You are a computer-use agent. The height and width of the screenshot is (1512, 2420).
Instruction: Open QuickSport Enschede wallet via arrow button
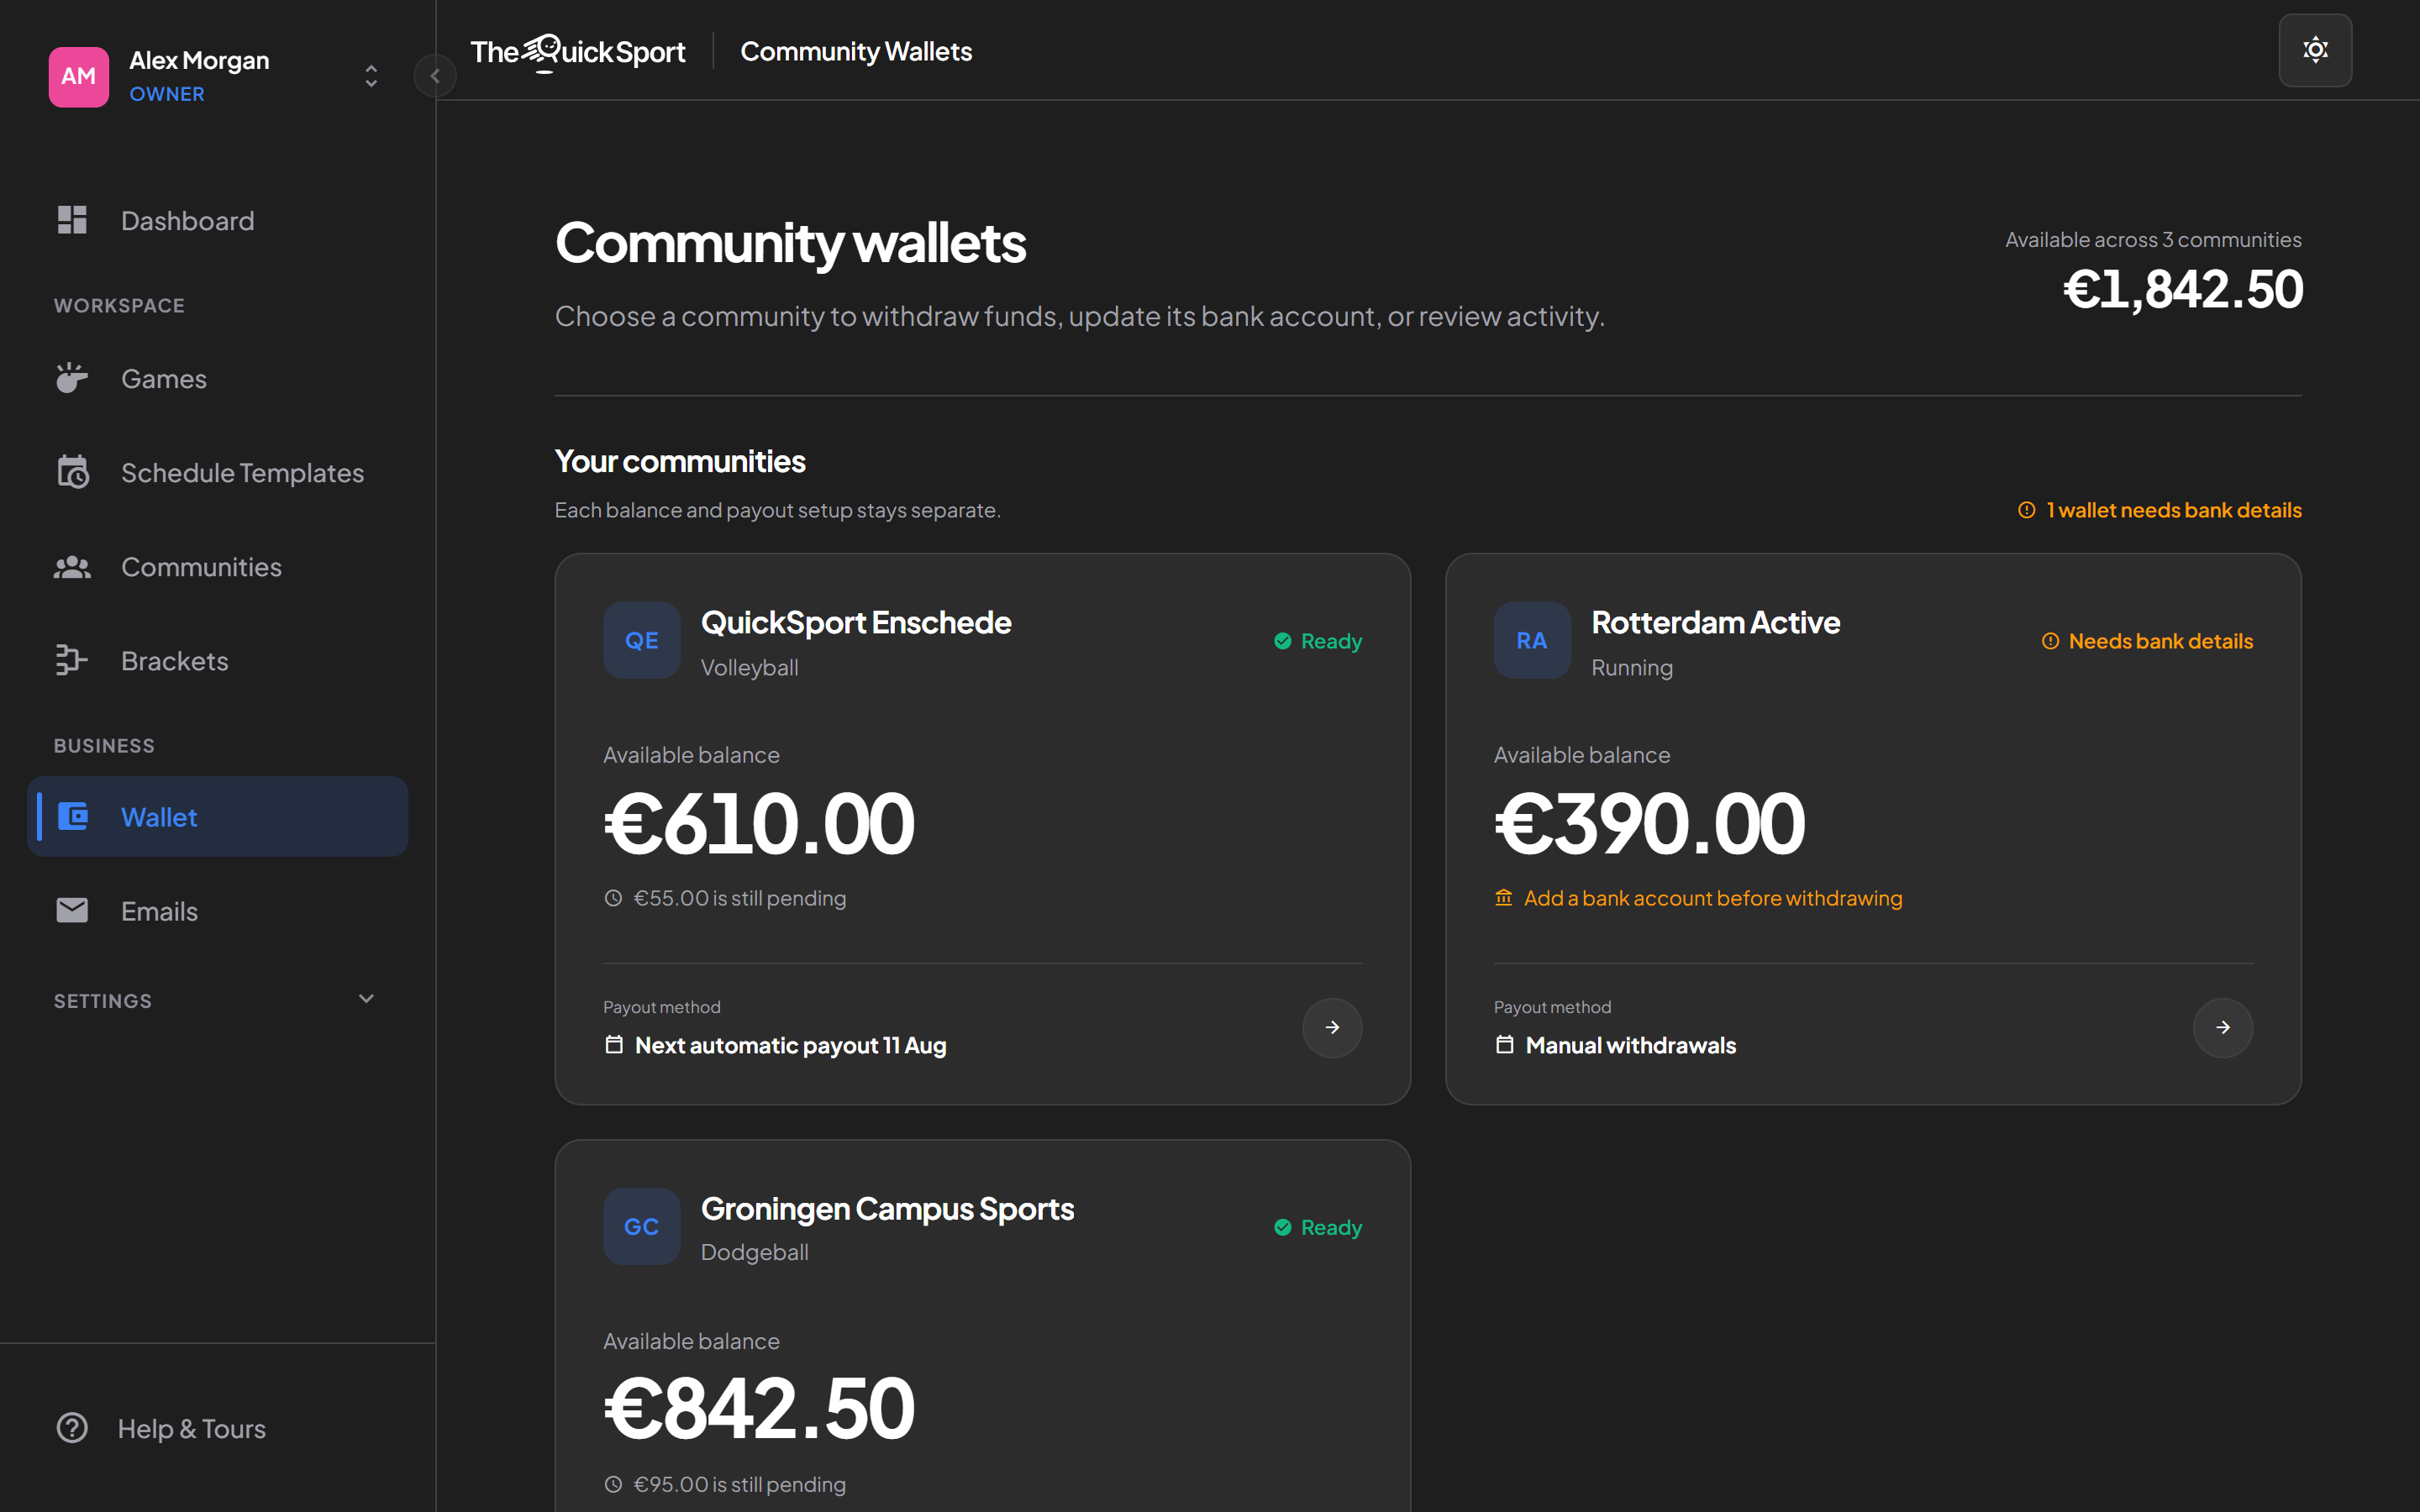1332,1027
